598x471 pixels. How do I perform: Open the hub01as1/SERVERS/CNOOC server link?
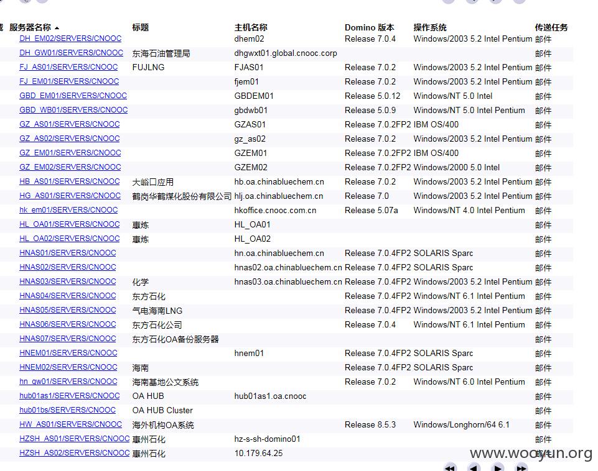point(70,396)
